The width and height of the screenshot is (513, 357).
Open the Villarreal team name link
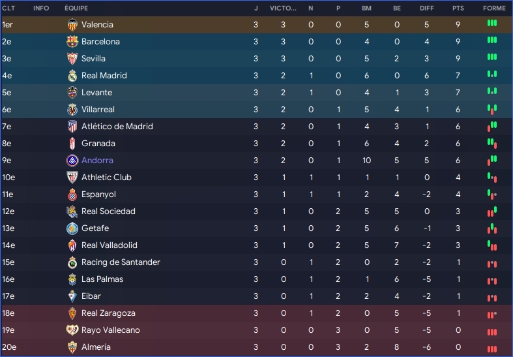(x=100, y=110)
